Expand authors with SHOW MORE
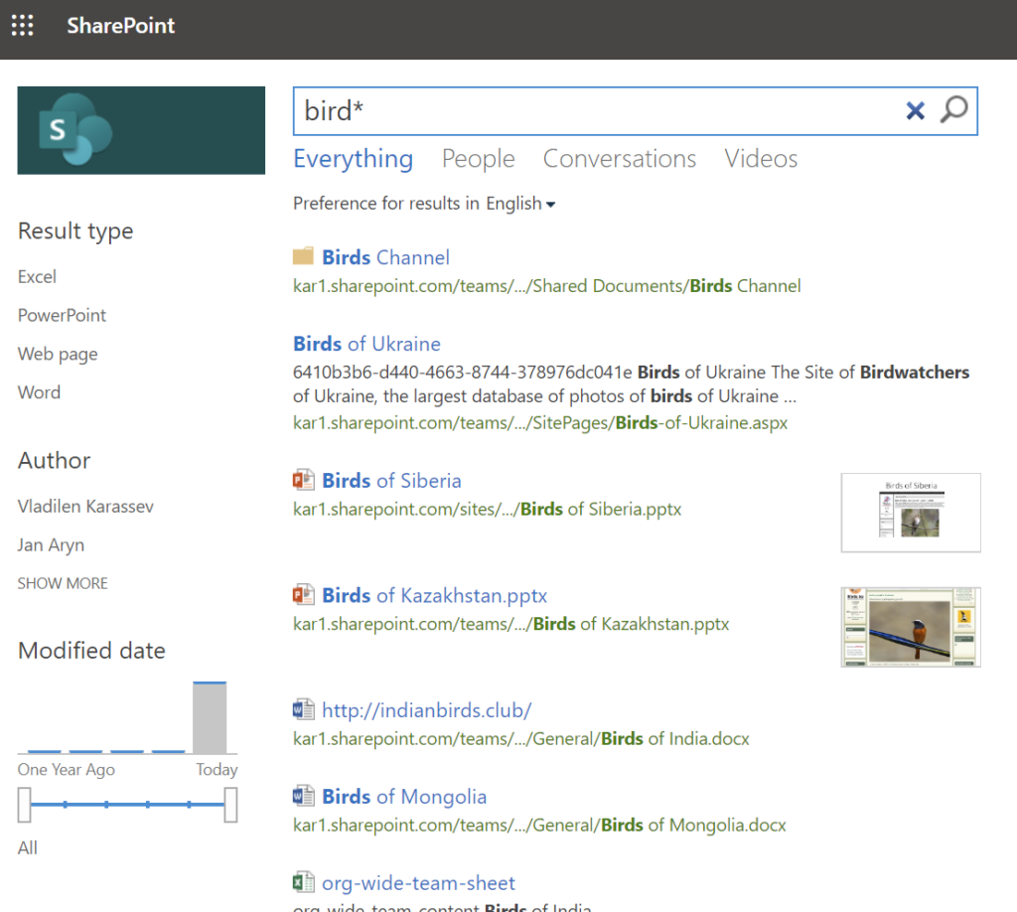Screen dimensions: 1017x912 coord(63,584)
